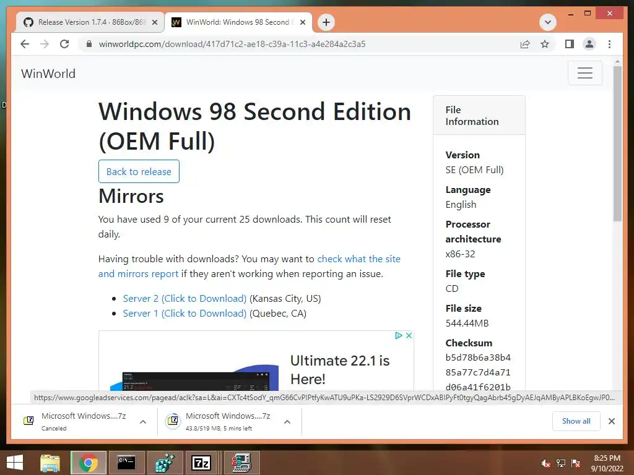The width and height of the screenshot is (634, 475).
Task: Open the Windows Start menu
Action: (15, 463)
